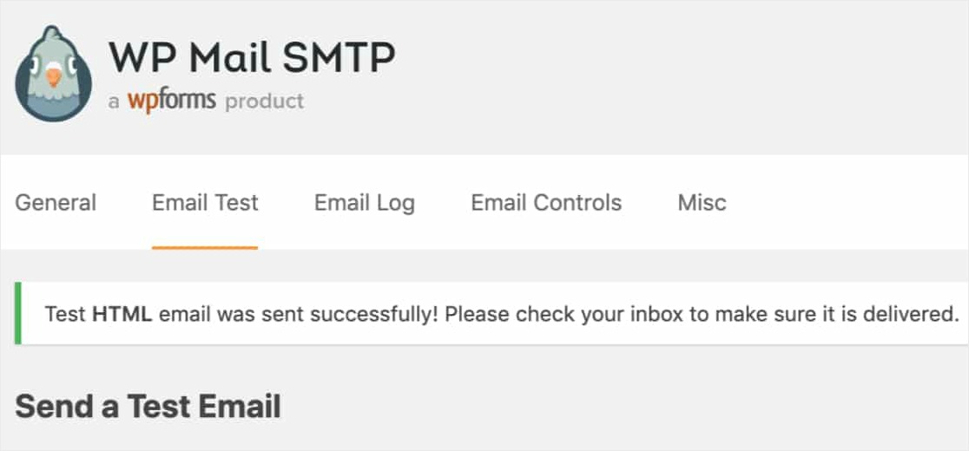
Task: Click the gray 'product' word in header
Action: (264, 101)
